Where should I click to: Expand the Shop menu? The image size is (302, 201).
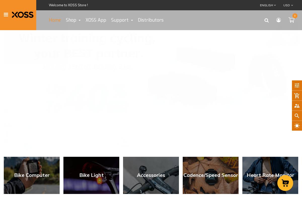pyautogui.click(x=73, y=20)
